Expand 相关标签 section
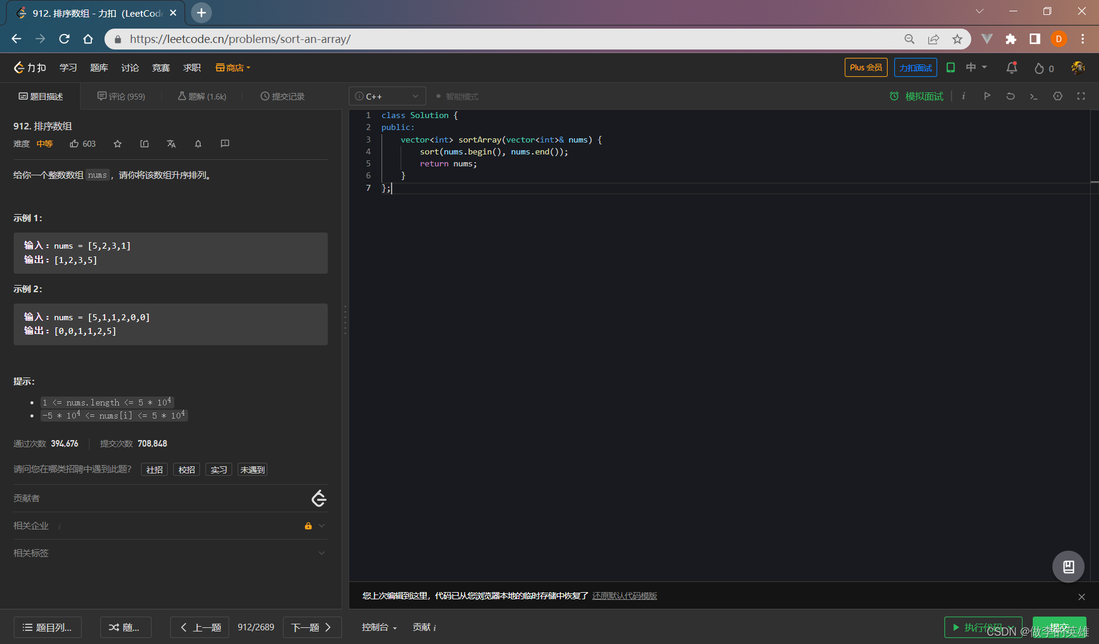The height and width of the screenshot is (644, 1099). pyautogui.click(x=170, y=553)
